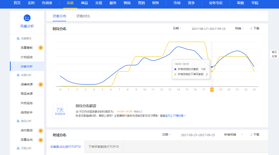Download the 时段分布 data
Viewport: 279px width, 155px height.
[x=255, y=29]
